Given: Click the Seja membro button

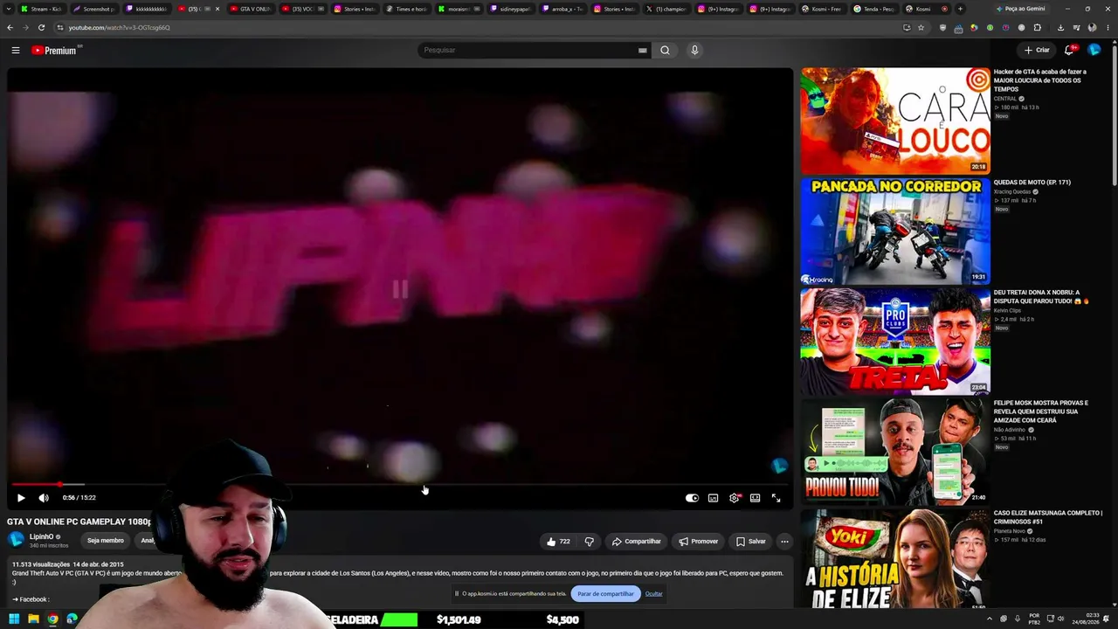Looking at the screenshot, I should coord(106,541).
